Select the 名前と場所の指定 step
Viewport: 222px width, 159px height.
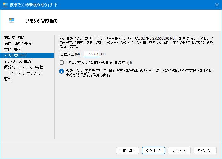[18, 43]
